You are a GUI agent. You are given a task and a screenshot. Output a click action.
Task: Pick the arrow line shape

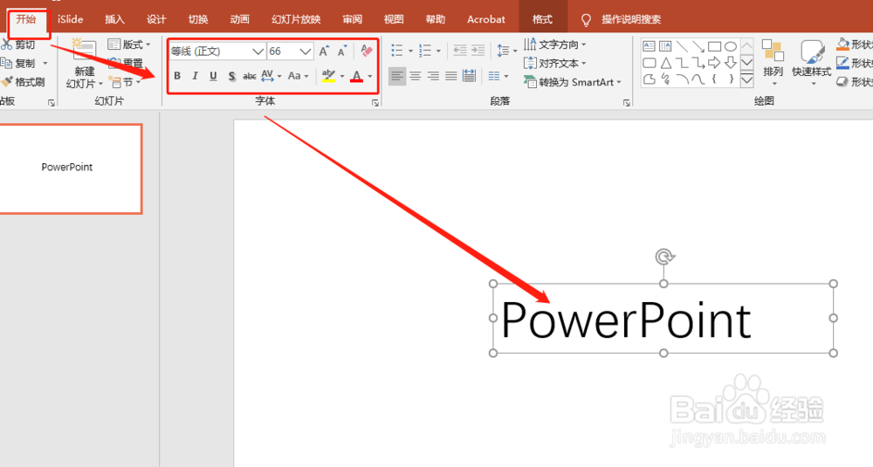coord(698,46)
